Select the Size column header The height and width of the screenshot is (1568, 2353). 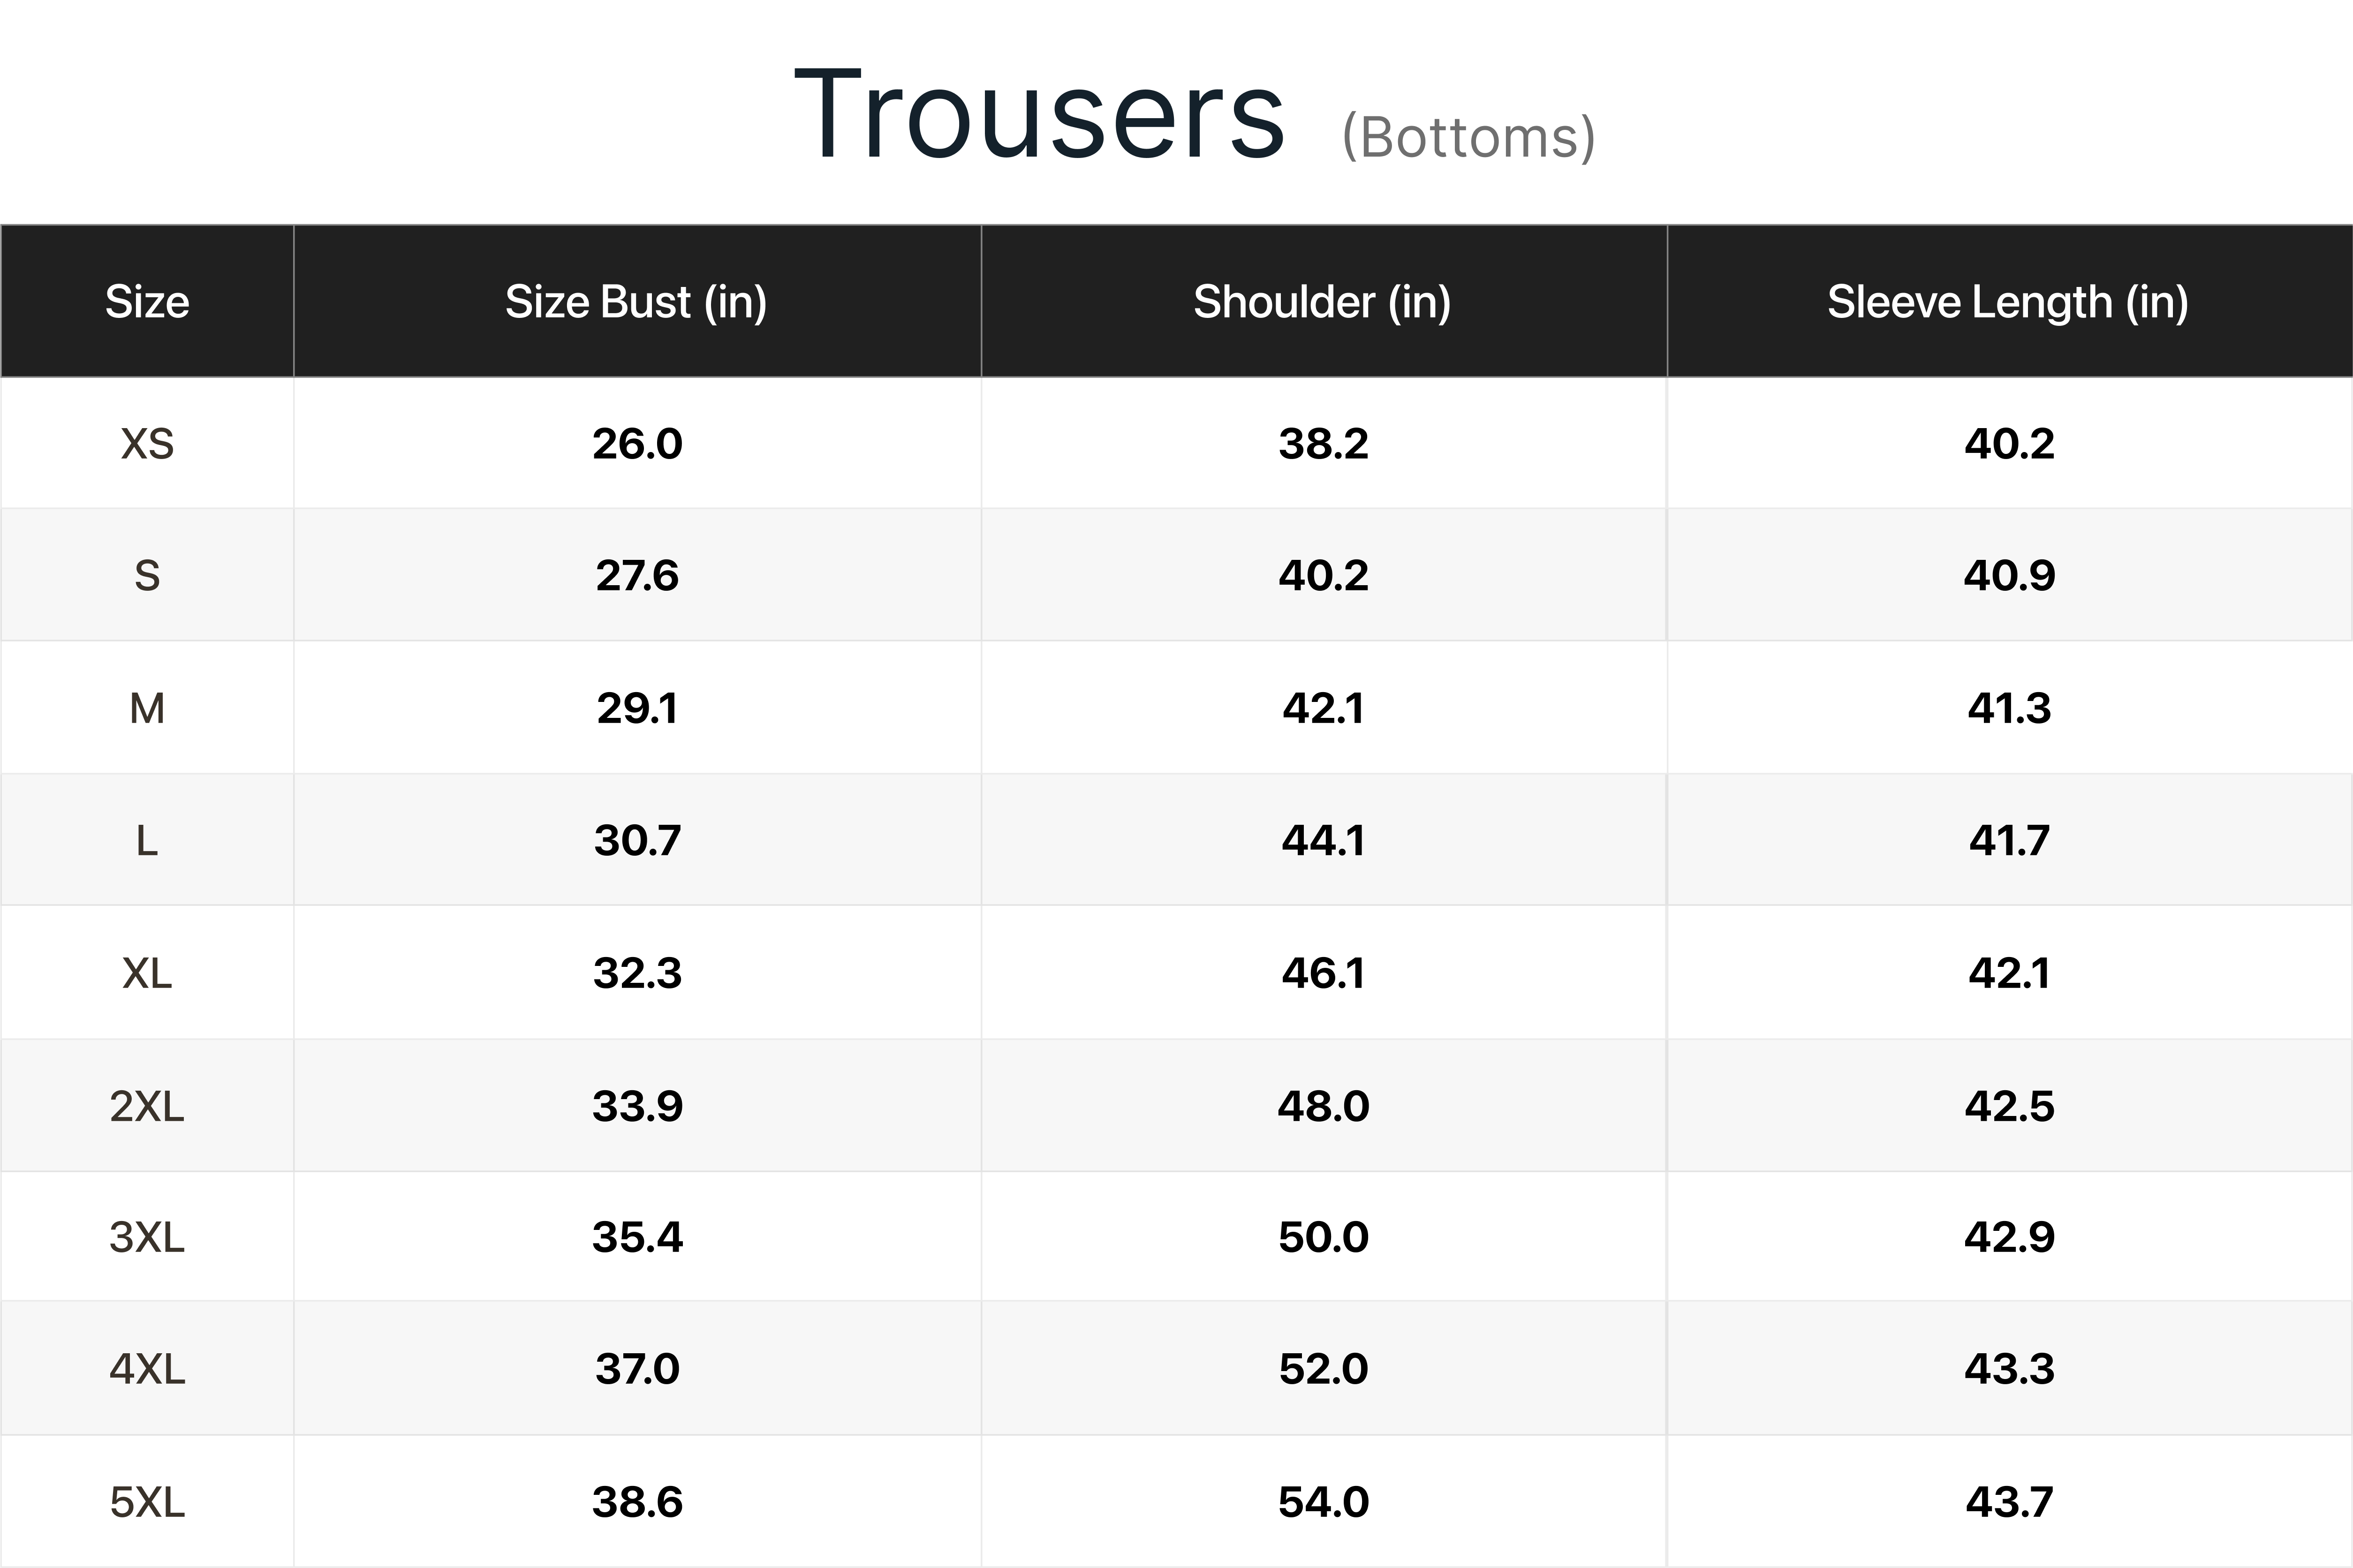[x=147, y=301]
